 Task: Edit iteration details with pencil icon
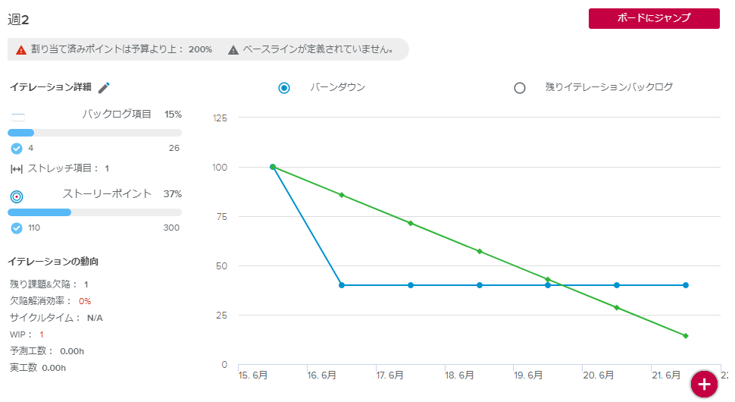[105, 88]
